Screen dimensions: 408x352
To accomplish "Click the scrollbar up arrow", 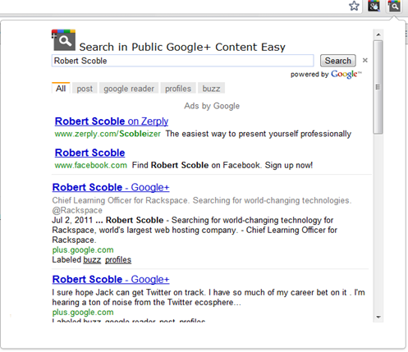I will (378, 34).
